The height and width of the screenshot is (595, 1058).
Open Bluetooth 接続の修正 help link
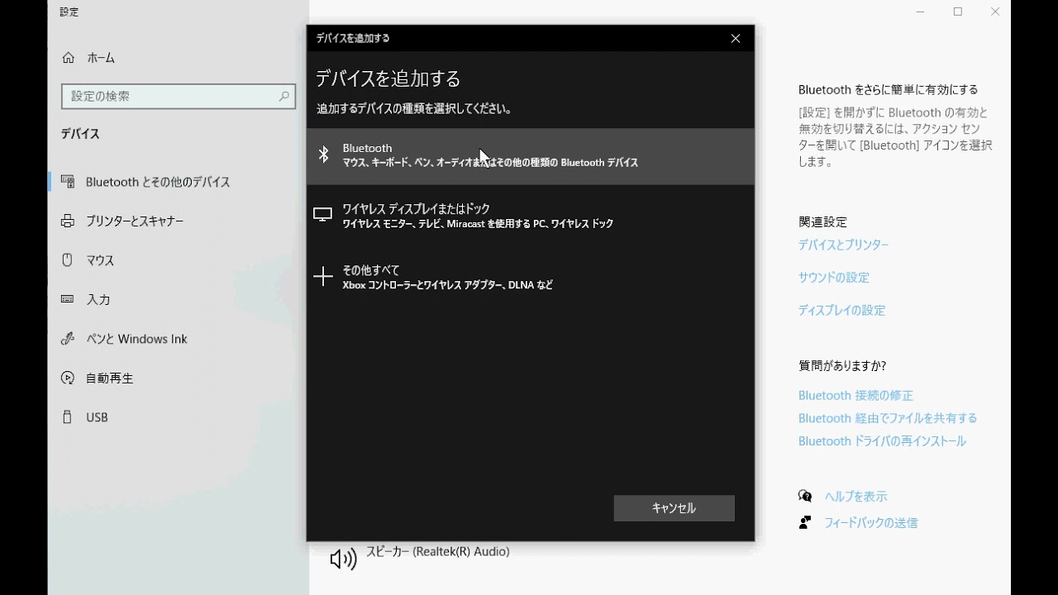pyautogui.click(x=855, y=396)
